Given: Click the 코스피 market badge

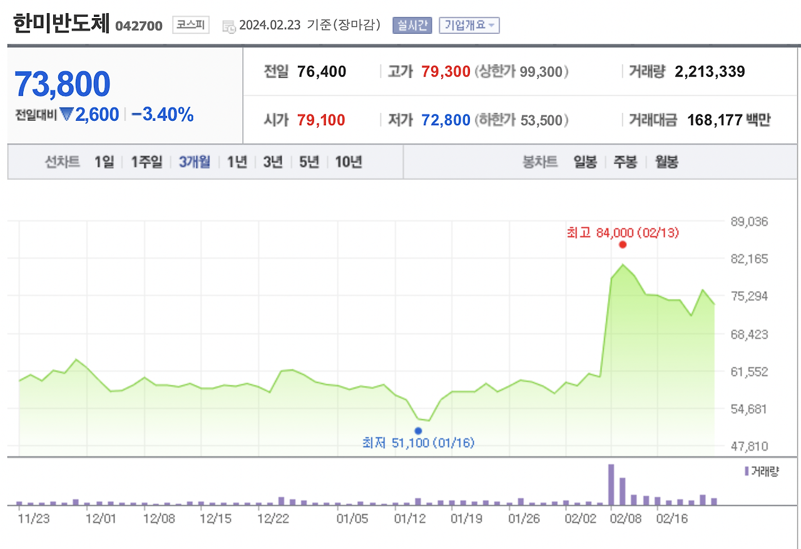Looking at the screenshot, I should click(x=191, y=25).
